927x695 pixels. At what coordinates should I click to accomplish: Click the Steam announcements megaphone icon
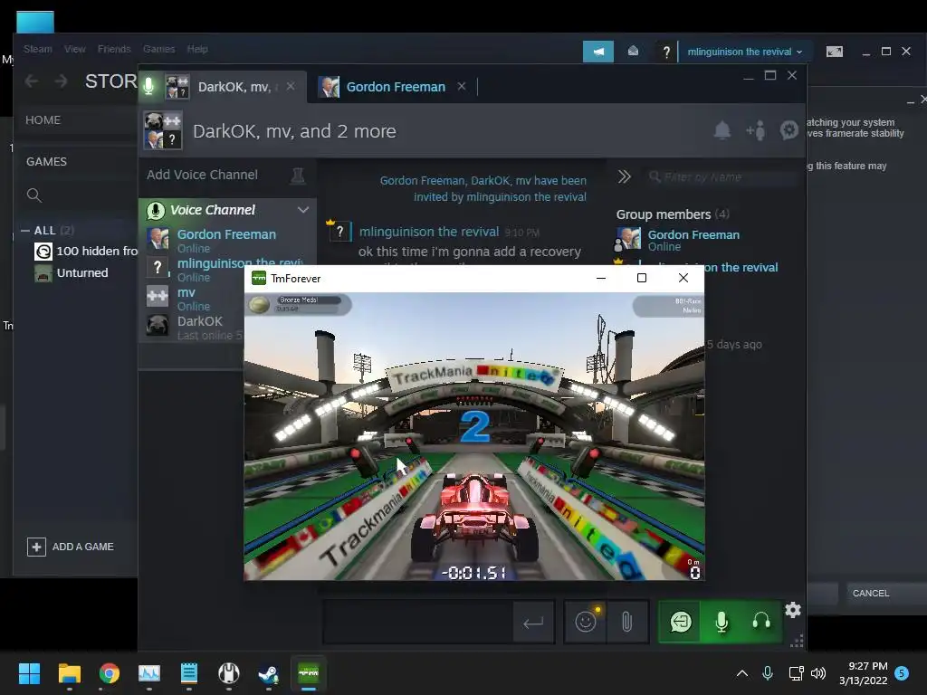pos(598,52)
